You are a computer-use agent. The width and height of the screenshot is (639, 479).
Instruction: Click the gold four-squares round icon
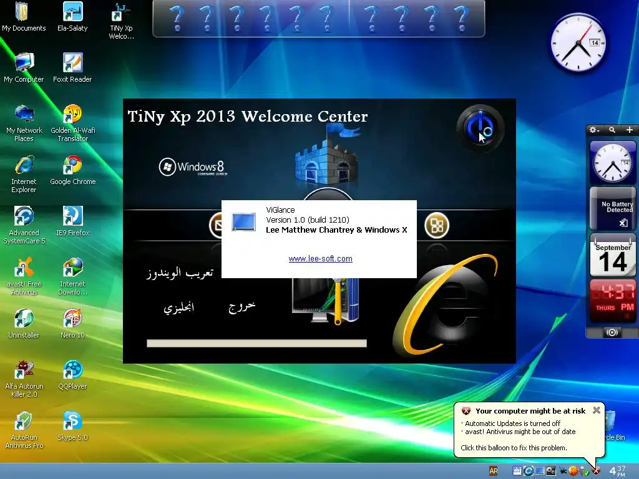[437, 225]
